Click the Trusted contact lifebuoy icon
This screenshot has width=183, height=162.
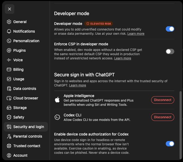[x=9, y=146]
